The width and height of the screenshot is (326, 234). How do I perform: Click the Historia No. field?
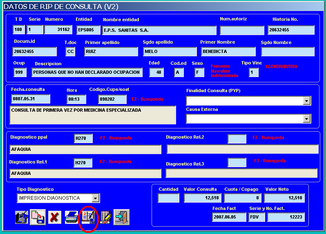291,30
